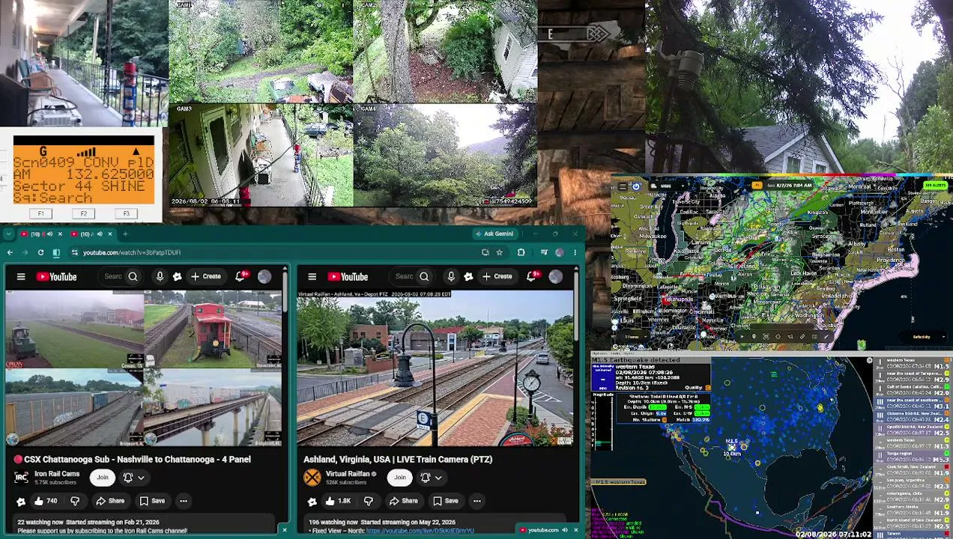
Task: Open the Reflectivity product dropdown on radar
Action: tap(923, 337)
